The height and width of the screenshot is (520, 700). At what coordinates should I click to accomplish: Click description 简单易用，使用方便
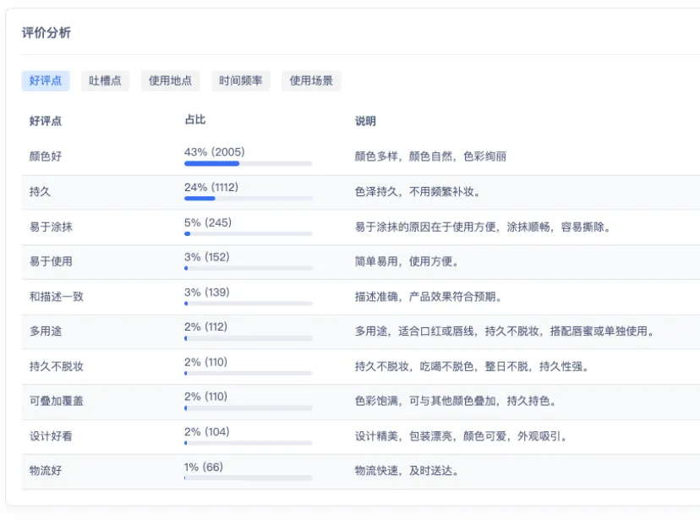click(x=407, y=261)
